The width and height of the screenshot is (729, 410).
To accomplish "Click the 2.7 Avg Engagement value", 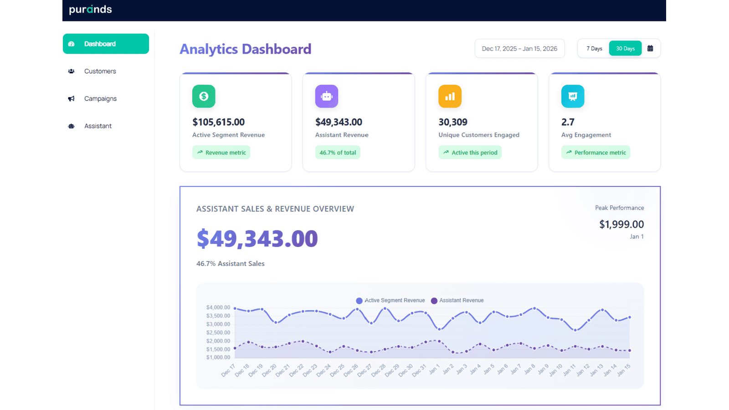I will click(x=568, y=122).
